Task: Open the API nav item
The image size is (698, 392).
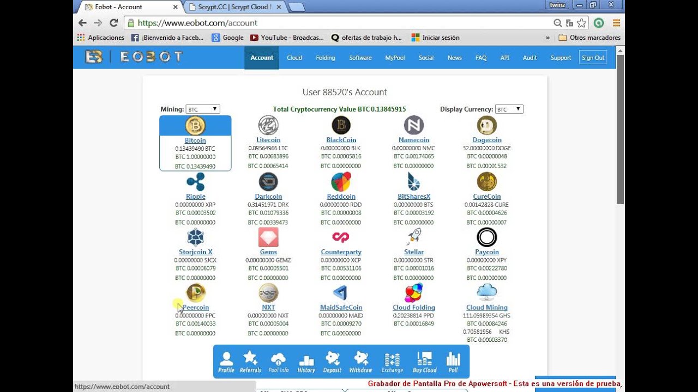Action: point(505,58)
